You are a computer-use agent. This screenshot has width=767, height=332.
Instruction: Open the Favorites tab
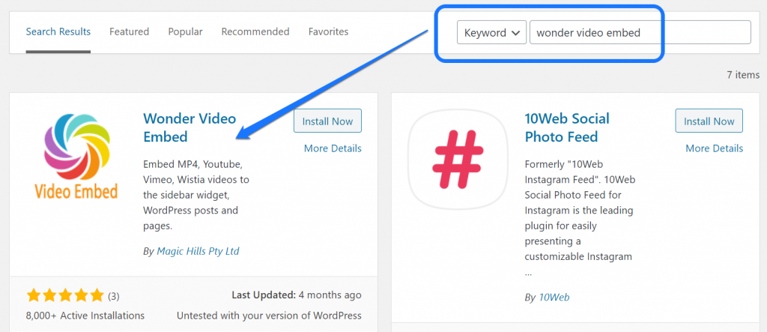328,31
